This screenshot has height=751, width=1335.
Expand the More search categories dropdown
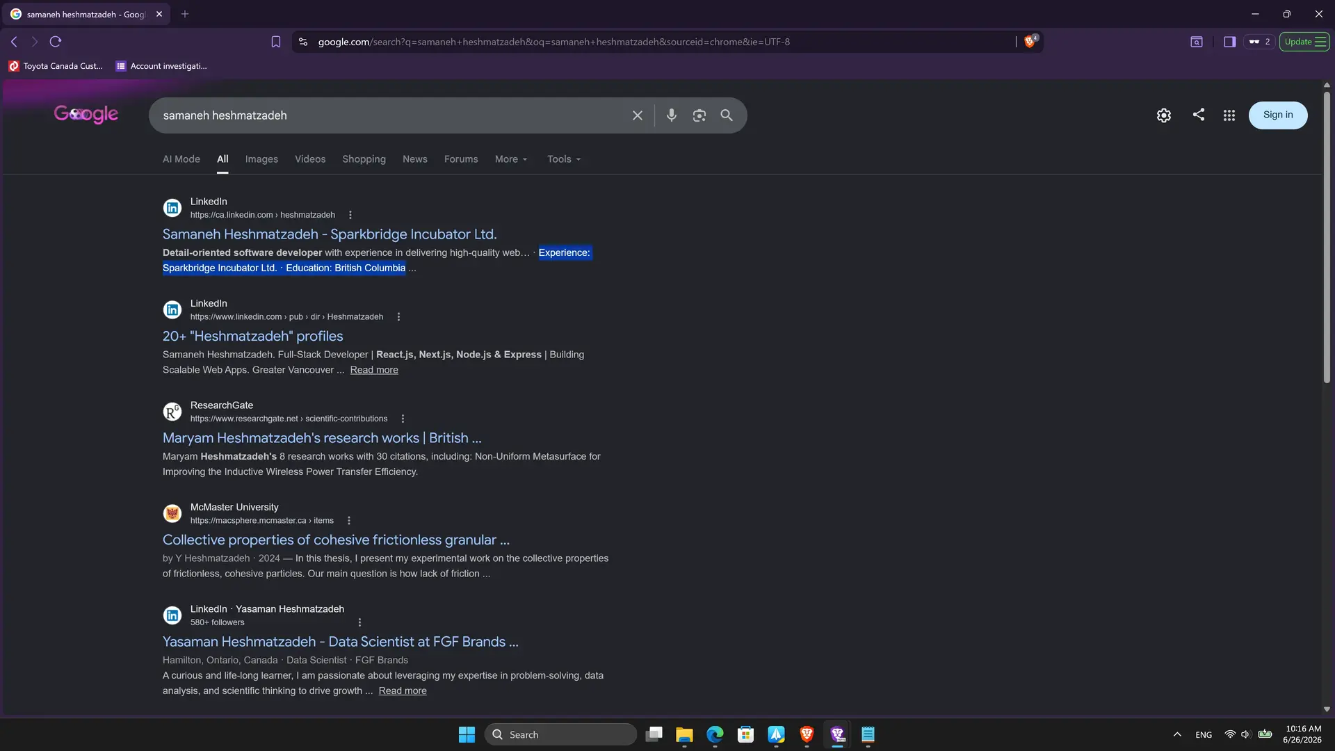(511, 159)
